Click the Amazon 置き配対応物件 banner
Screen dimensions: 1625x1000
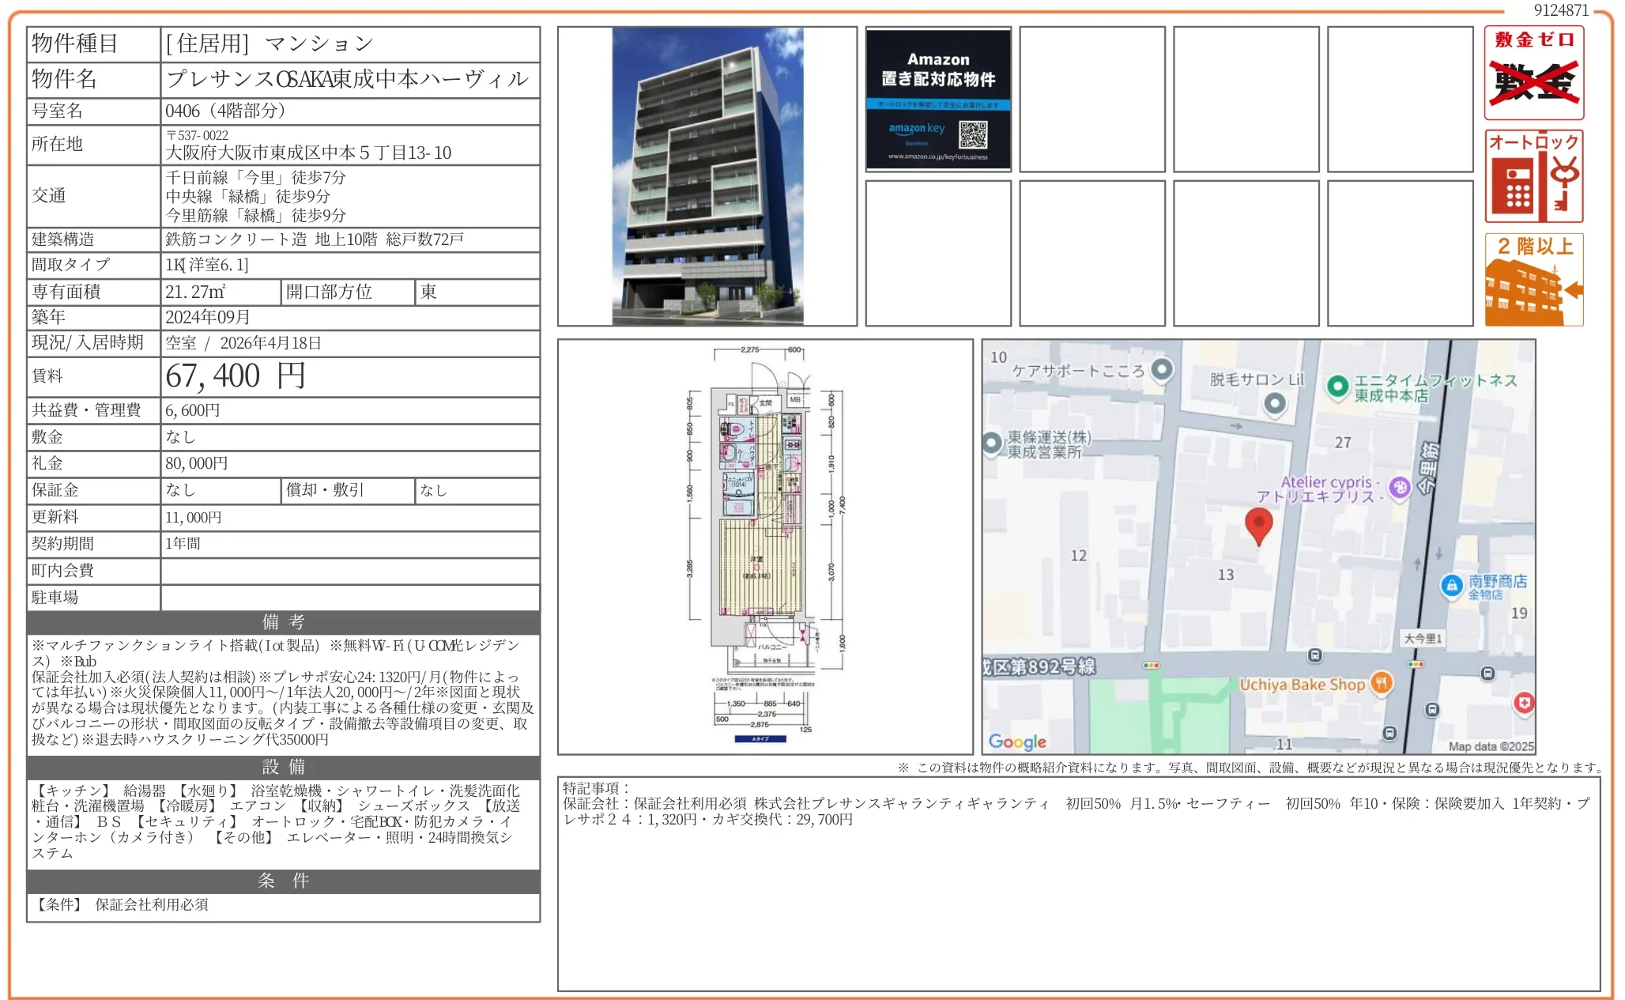(x=937, y=97)
